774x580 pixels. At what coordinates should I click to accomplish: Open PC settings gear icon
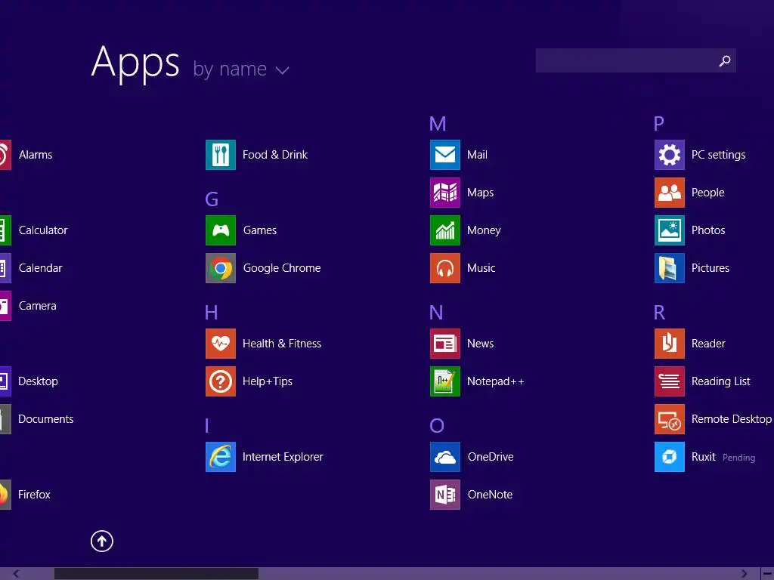[670, 155]
